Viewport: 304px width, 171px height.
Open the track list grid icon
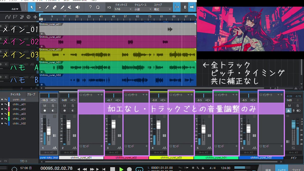(x=22, y=17)
